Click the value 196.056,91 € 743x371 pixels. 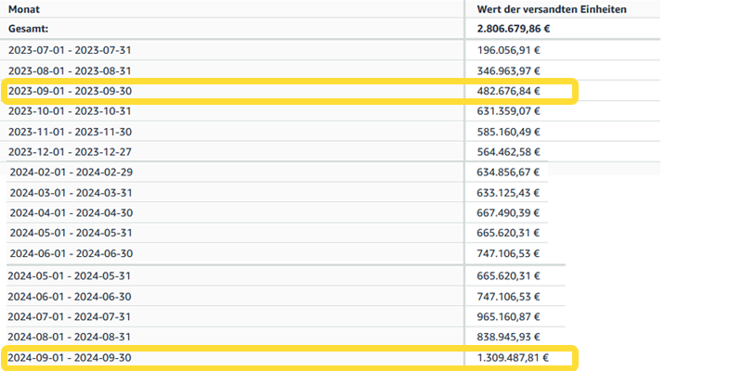(508, 50)
